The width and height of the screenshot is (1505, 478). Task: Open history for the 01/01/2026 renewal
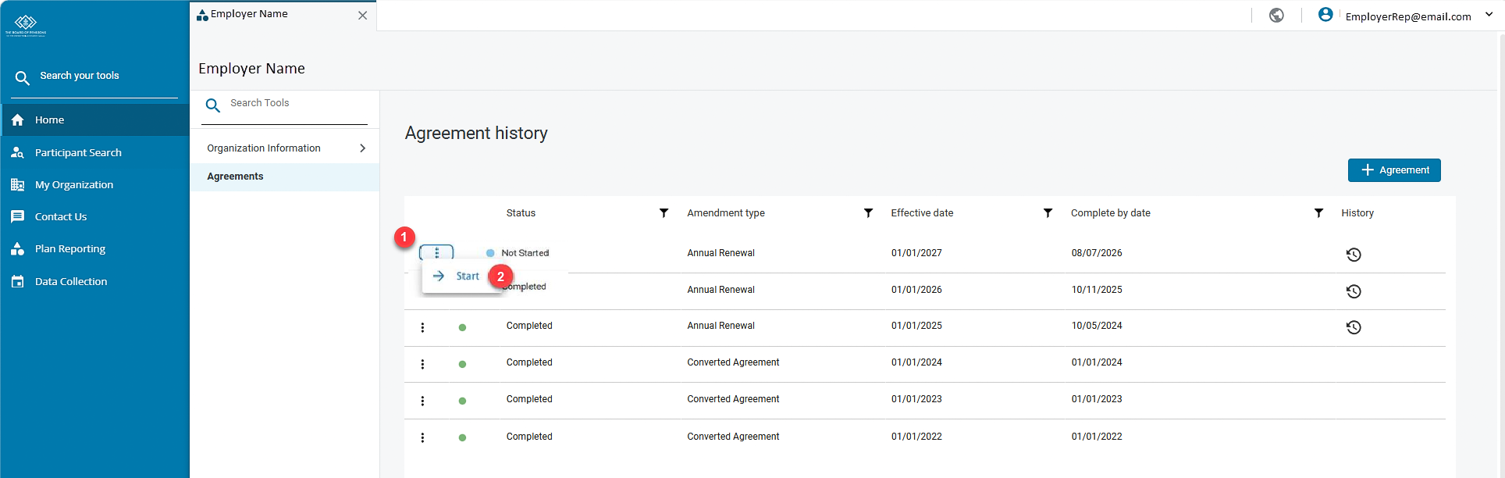(x=1354, y=291)
